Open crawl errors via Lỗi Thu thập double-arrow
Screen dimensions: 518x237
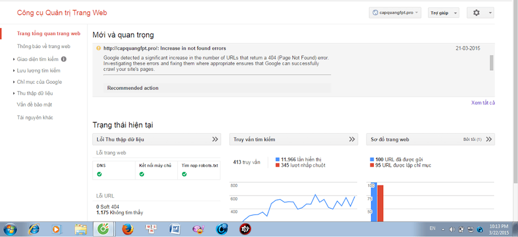point(215,139)
